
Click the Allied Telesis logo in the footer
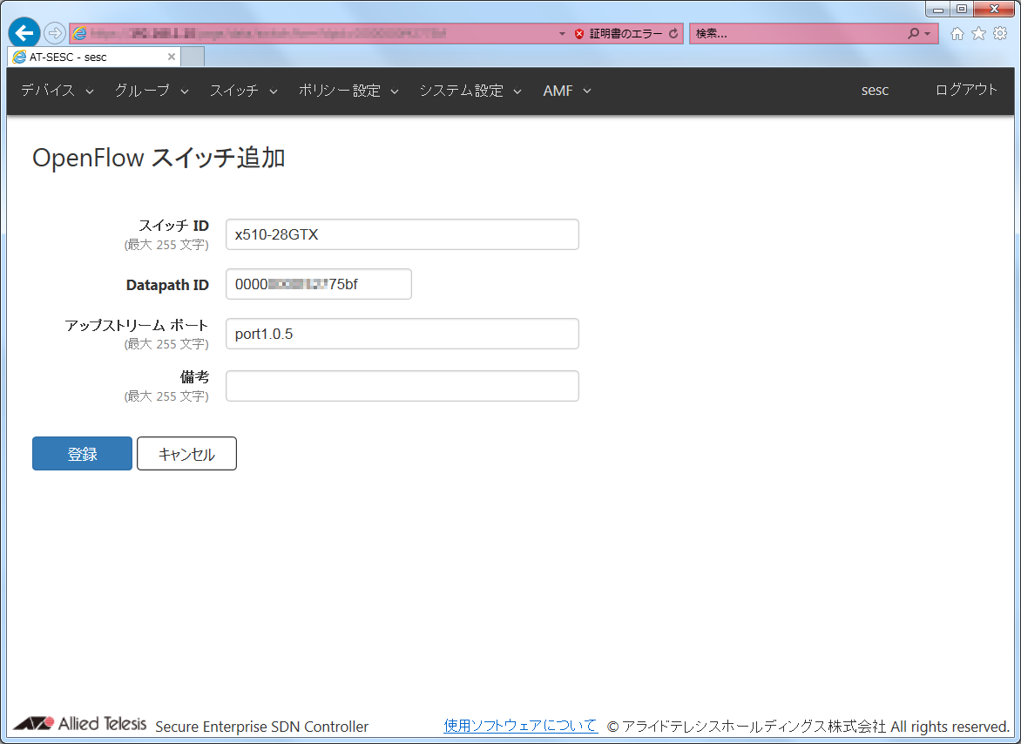click(79, 724)
